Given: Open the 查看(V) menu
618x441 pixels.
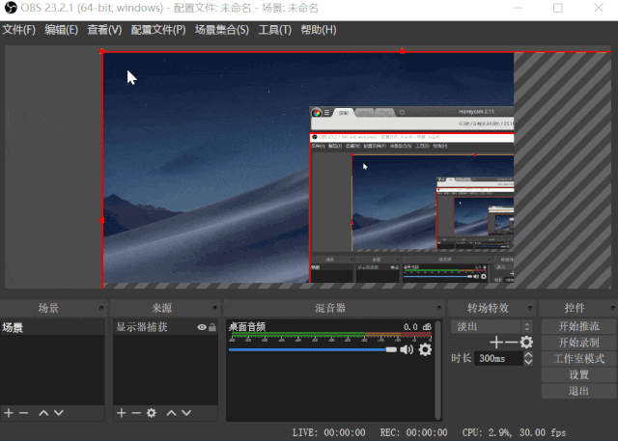Looking at the screenshot, I should coord(104,30).
